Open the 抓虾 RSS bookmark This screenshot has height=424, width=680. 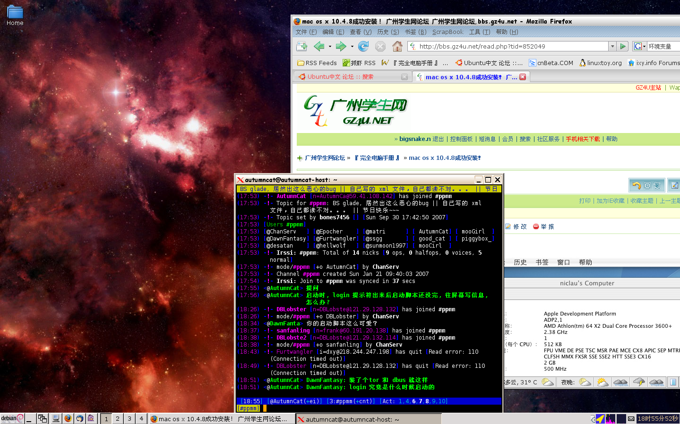coord(359,63)
